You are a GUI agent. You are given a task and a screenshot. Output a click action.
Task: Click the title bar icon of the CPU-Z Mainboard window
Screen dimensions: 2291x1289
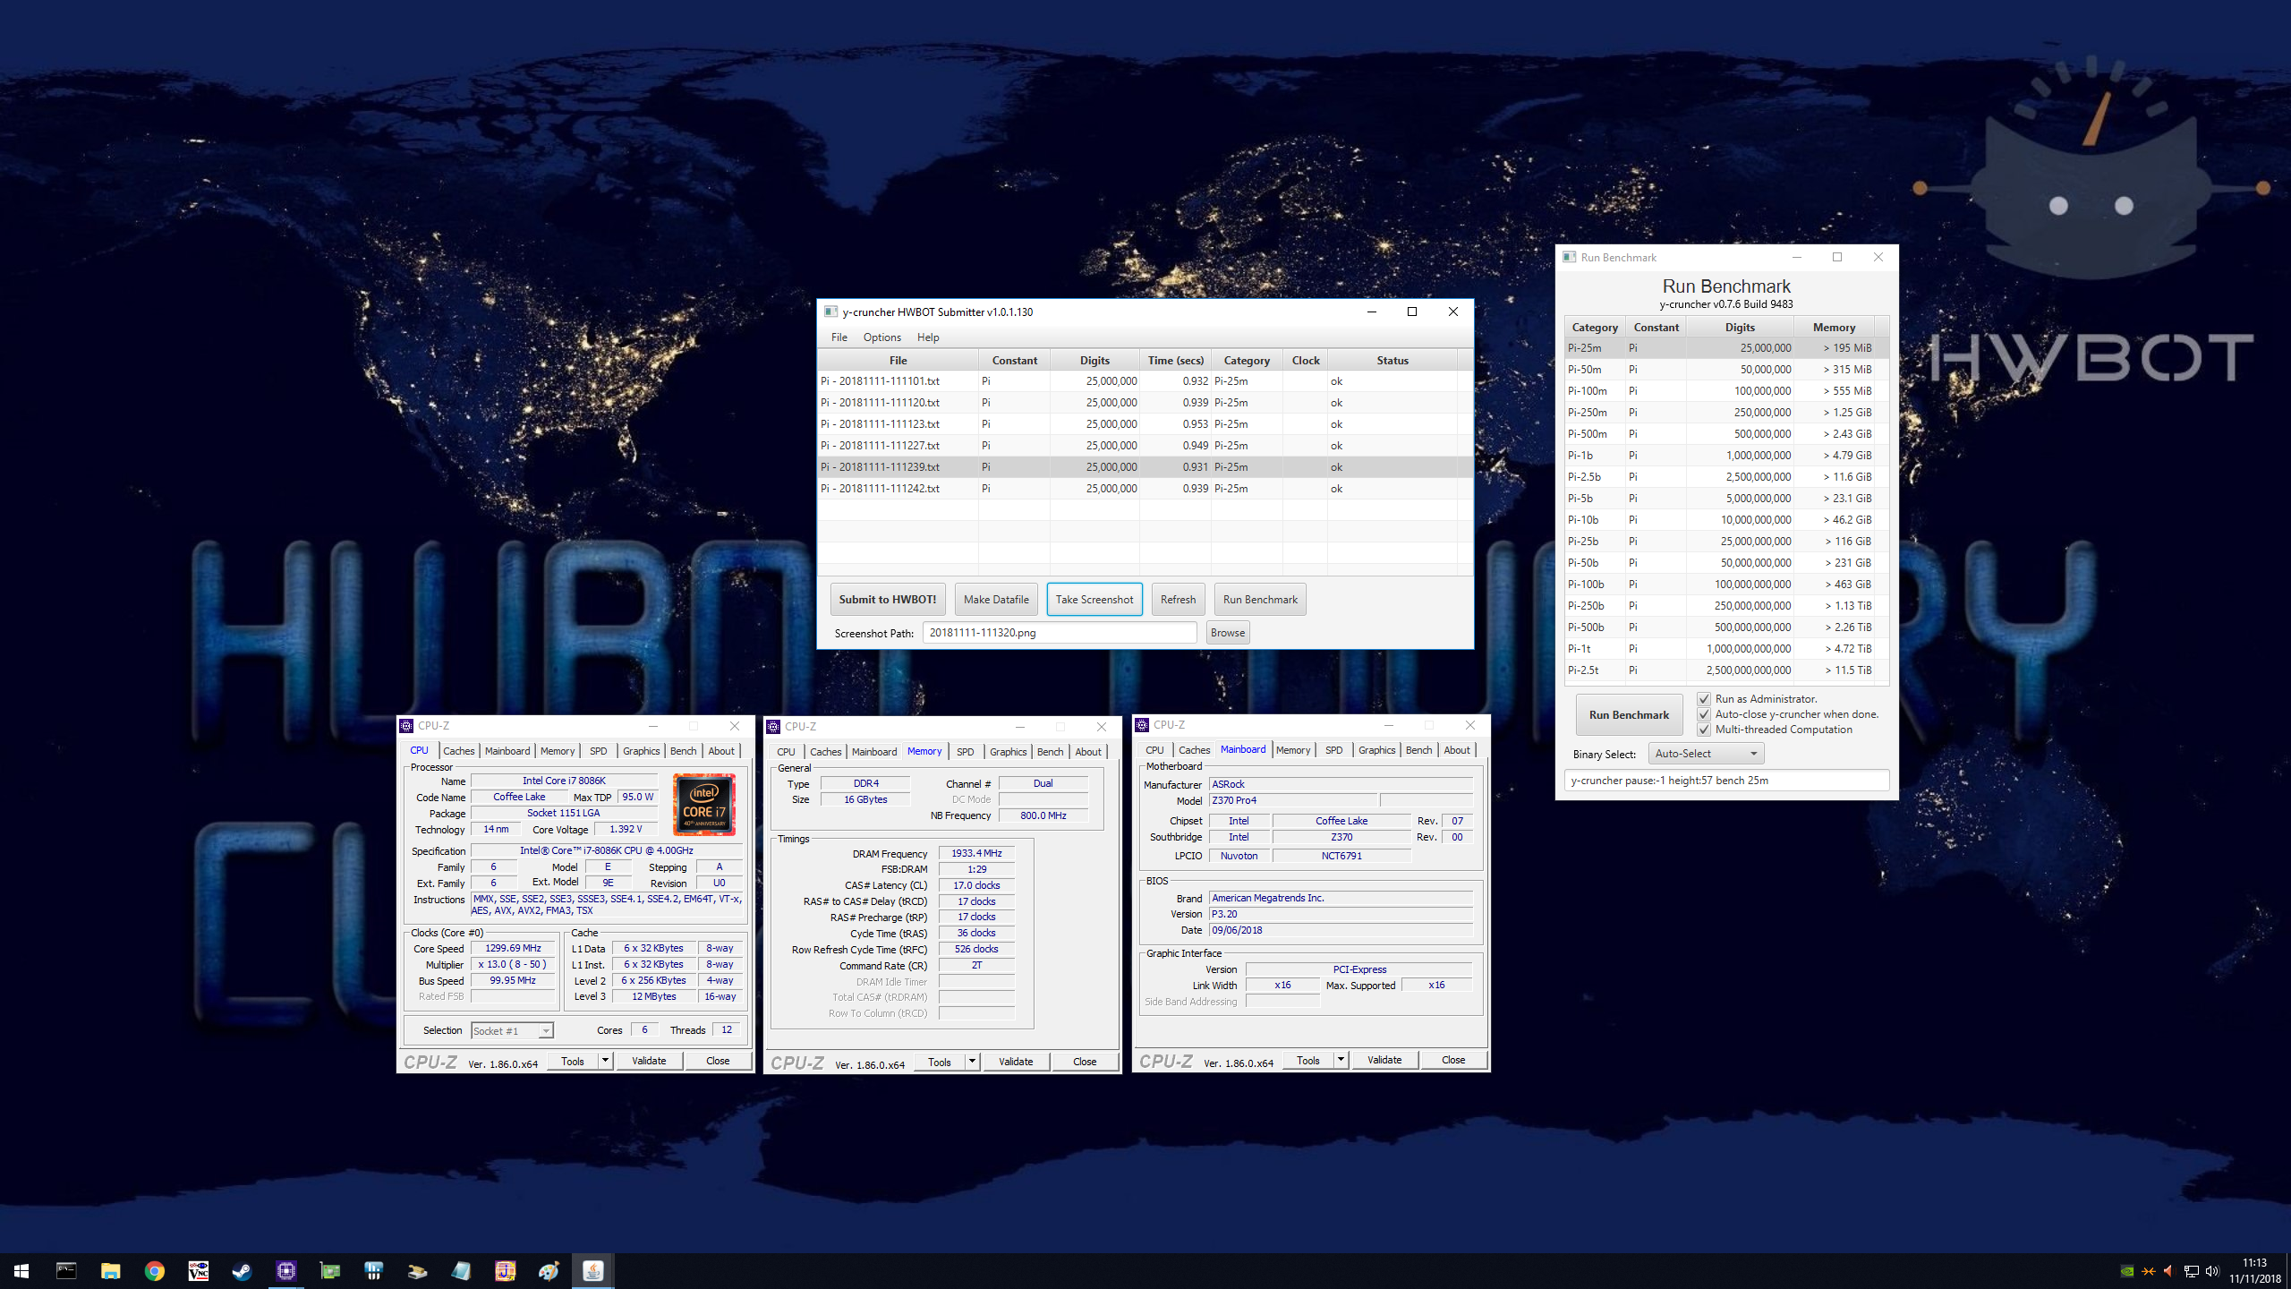coord(1142,724)
